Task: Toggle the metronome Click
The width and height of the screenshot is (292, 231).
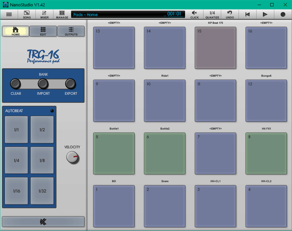Action: [194, 14]
